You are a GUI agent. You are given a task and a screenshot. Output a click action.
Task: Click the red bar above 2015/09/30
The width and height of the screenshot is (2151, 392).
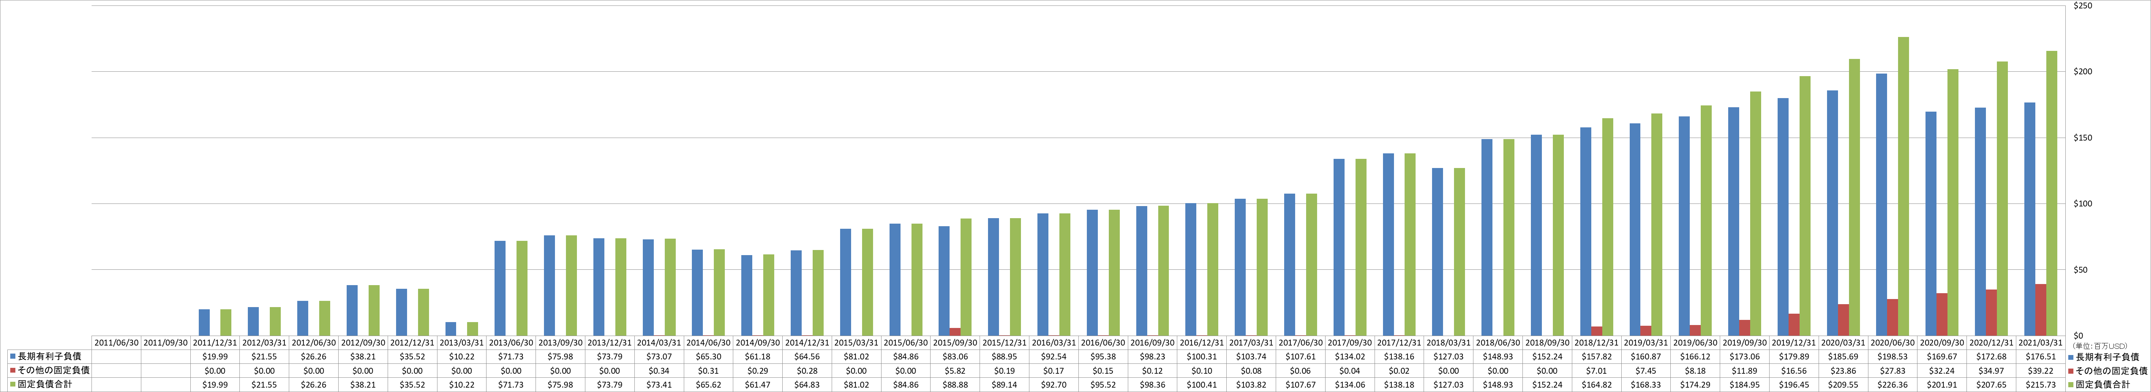click(955, 331)
